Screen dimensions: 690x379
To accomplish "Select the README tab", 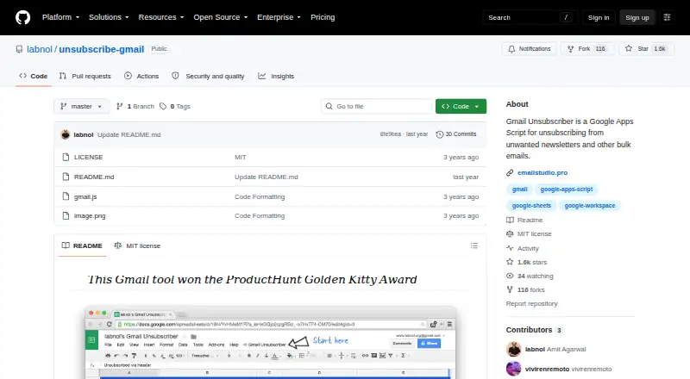I will tap(82, 245).
